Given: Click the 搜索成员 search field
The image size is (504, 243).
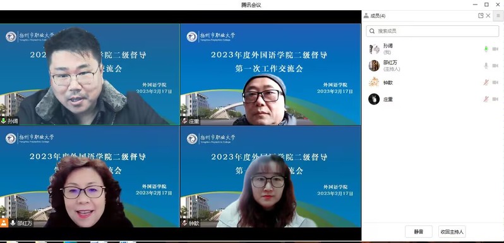Looking at the screenshot, I should click(x=433, y=31).
